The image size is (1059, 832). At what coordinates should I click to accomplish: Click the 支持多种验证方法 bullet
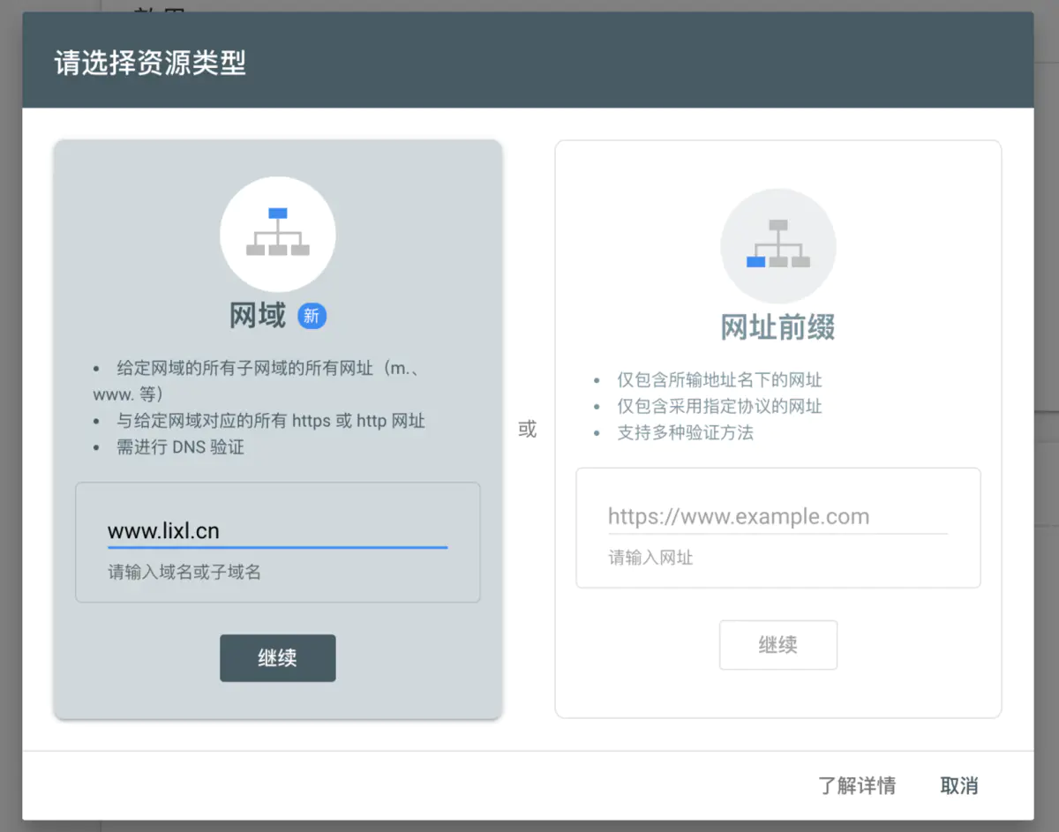[685, 432]
